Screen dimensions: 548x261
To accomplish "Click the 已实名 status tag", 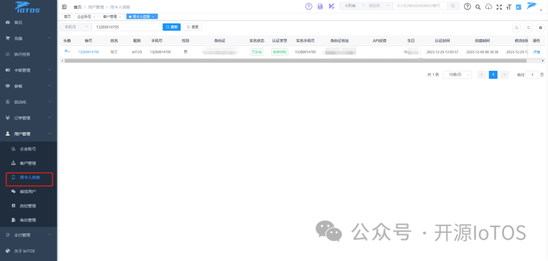I will point(257,52).
